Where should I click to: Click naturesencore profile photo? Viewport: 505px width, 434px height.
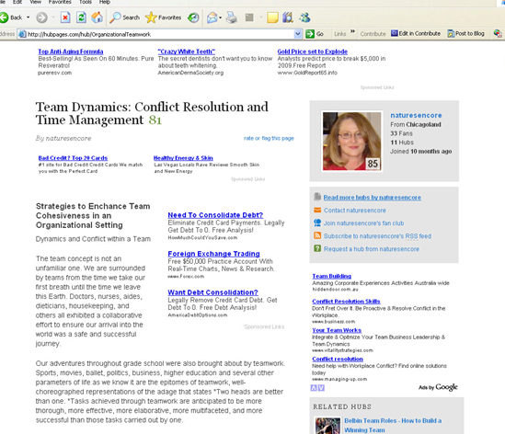click(352, 141)
